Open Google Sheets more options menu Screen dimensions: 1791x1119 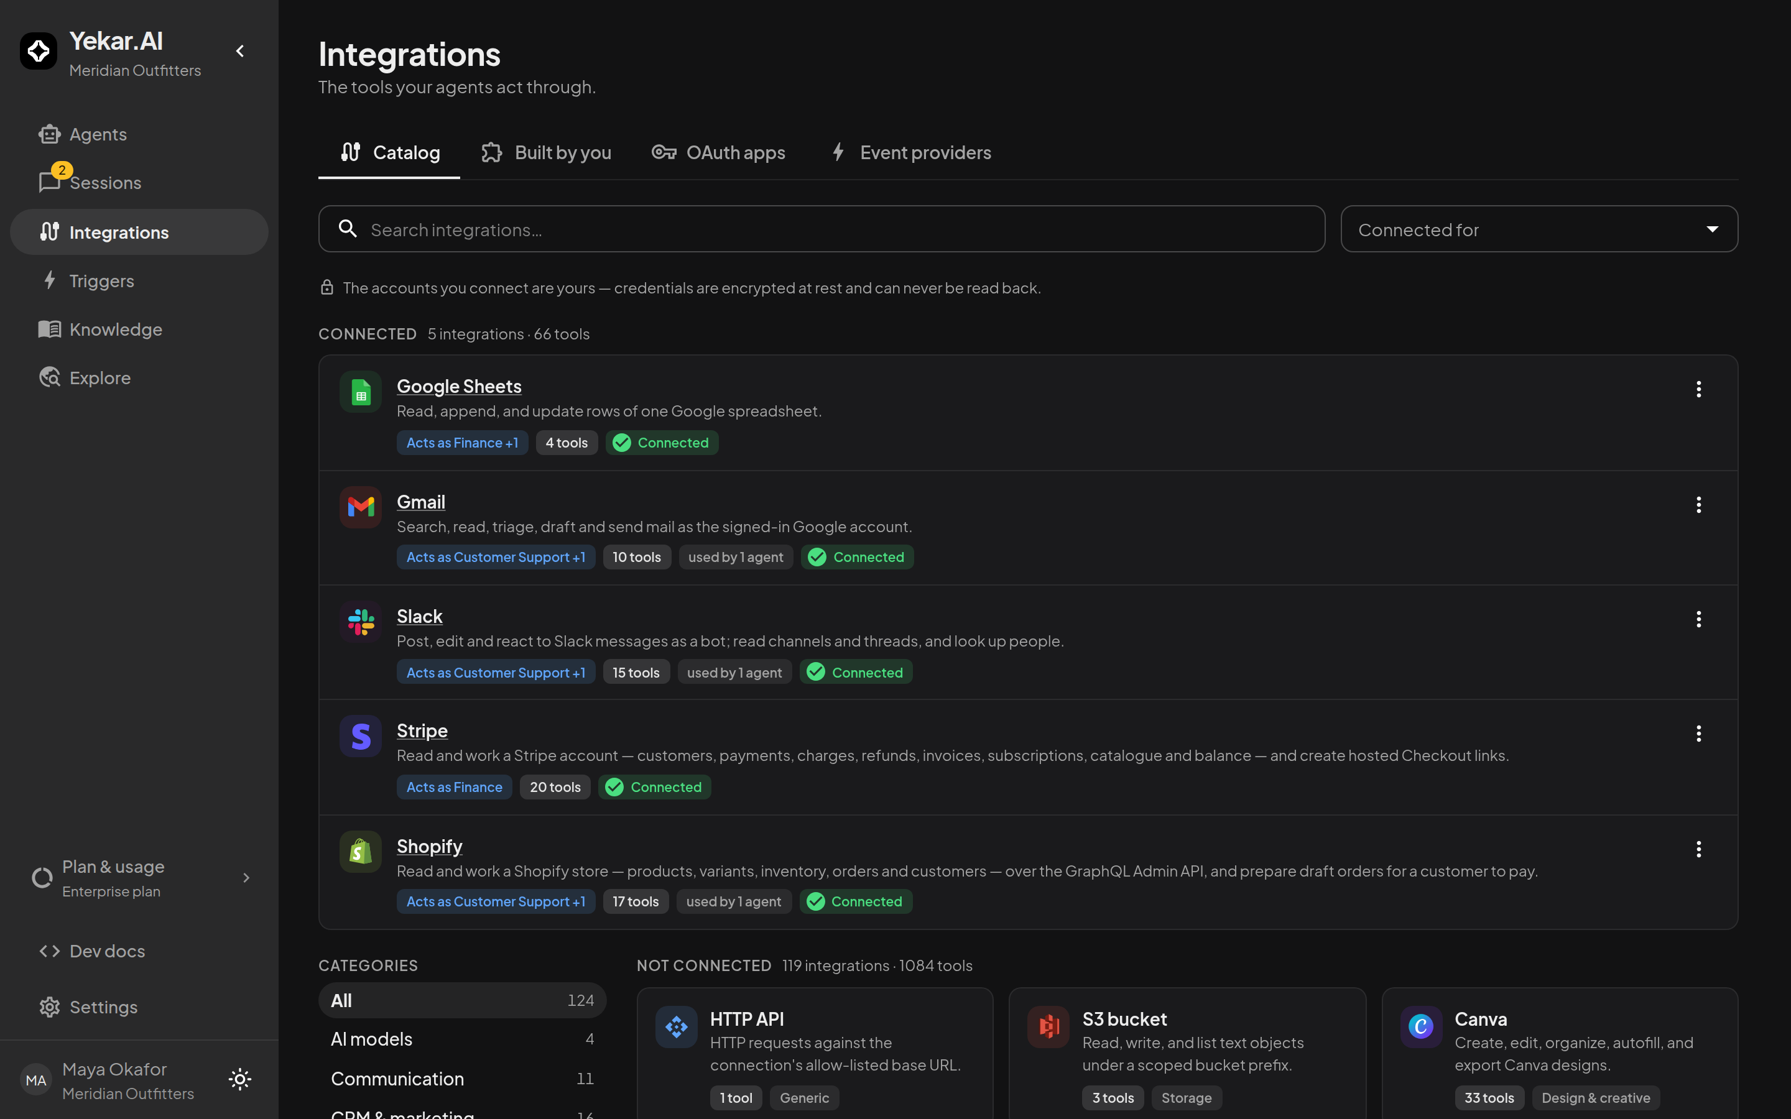click(x=1698, y=389)
